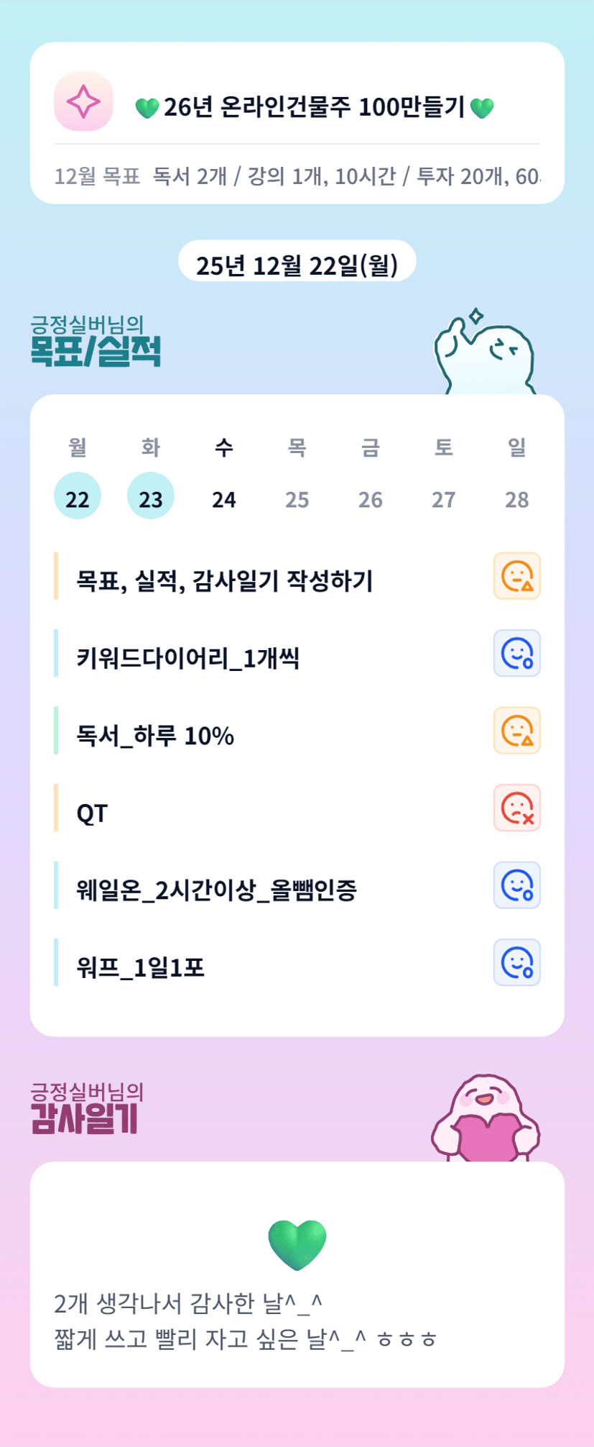Open the 독서_하루 10% goal item
This screenshot has width=594, height=1447.
point(155,736)
